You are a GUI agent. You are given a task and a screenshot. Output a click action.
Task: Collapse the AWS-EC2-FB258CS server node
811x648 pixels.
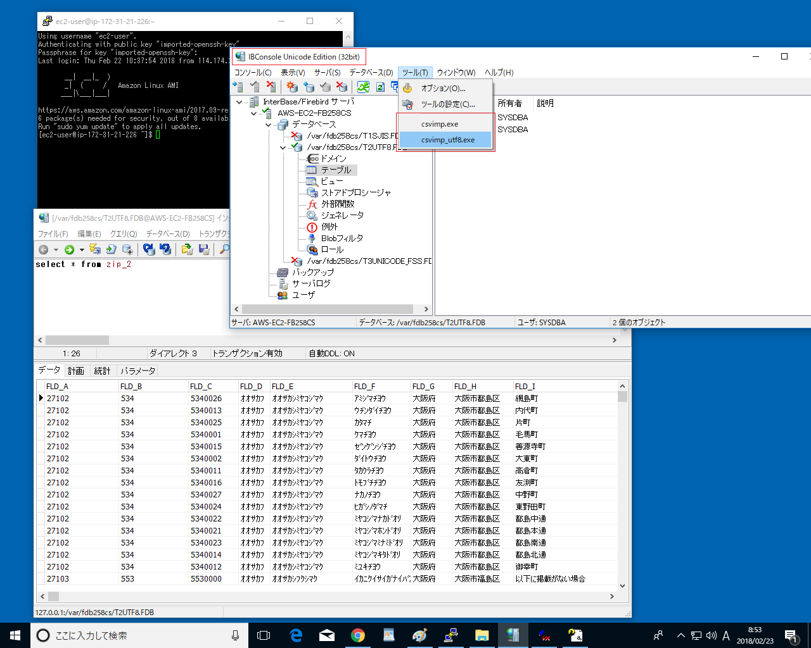(x=253, y=113)
